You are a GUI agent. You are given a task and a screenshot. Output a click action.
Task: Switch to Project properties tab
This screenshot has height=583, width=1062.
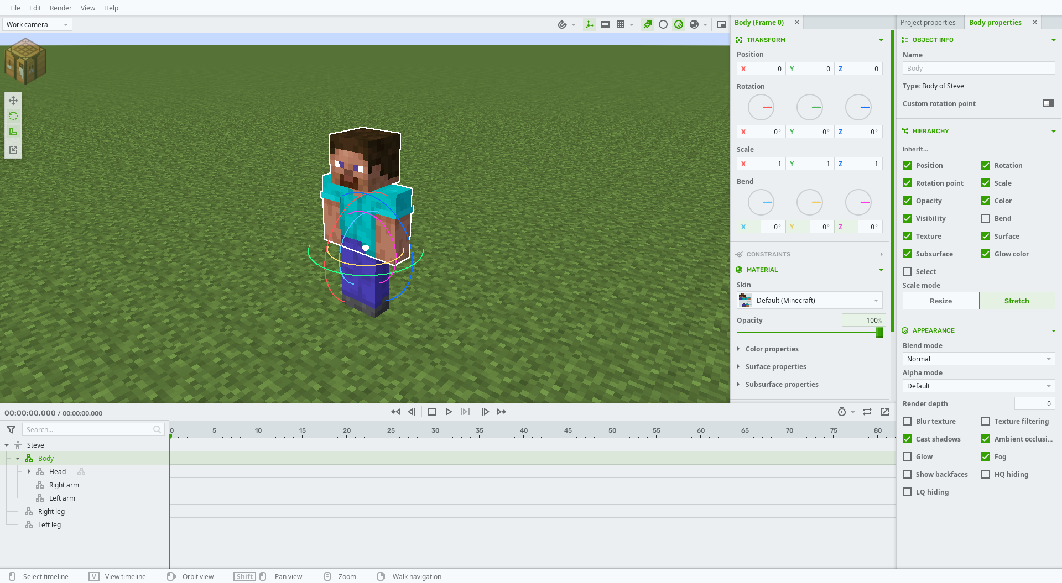tap(928, 22)
